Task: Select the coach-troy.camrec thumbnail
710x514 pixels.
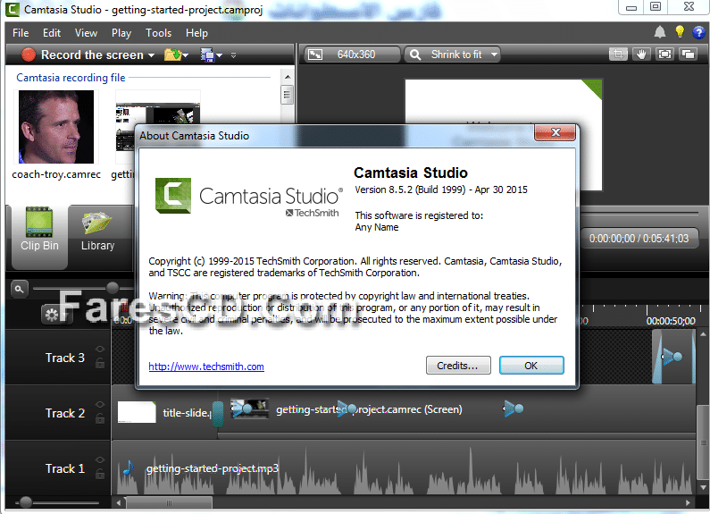Action: pyautogui.click(x=56, y=127)
